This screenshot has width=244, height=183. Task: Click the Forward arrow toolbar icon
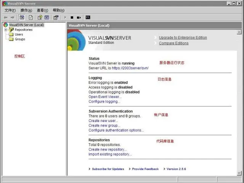(x=13, y=18)
